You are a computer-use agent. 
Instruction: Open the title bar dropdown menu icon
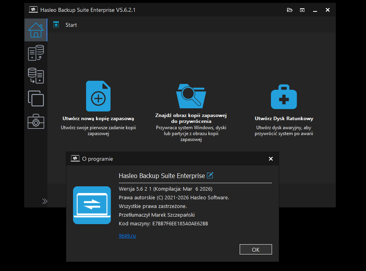(x=302, y=10)
